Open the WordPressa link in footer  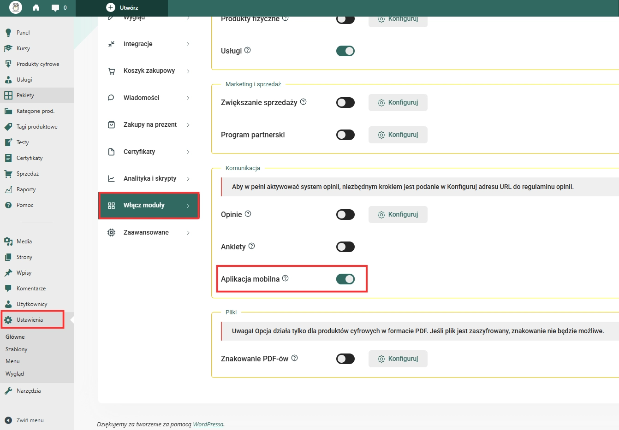(x=208, y=424)
